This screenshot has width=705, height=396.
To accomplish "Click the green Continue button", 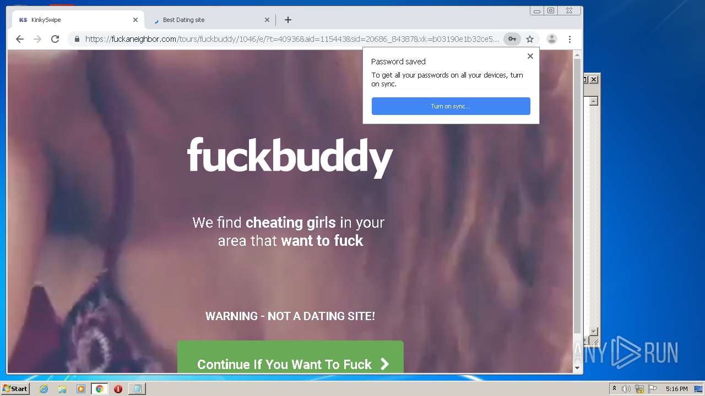I will 290,357.
